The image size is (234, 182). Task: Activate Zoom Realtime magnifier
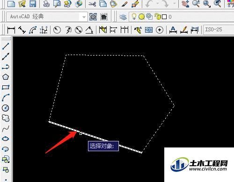196,3
